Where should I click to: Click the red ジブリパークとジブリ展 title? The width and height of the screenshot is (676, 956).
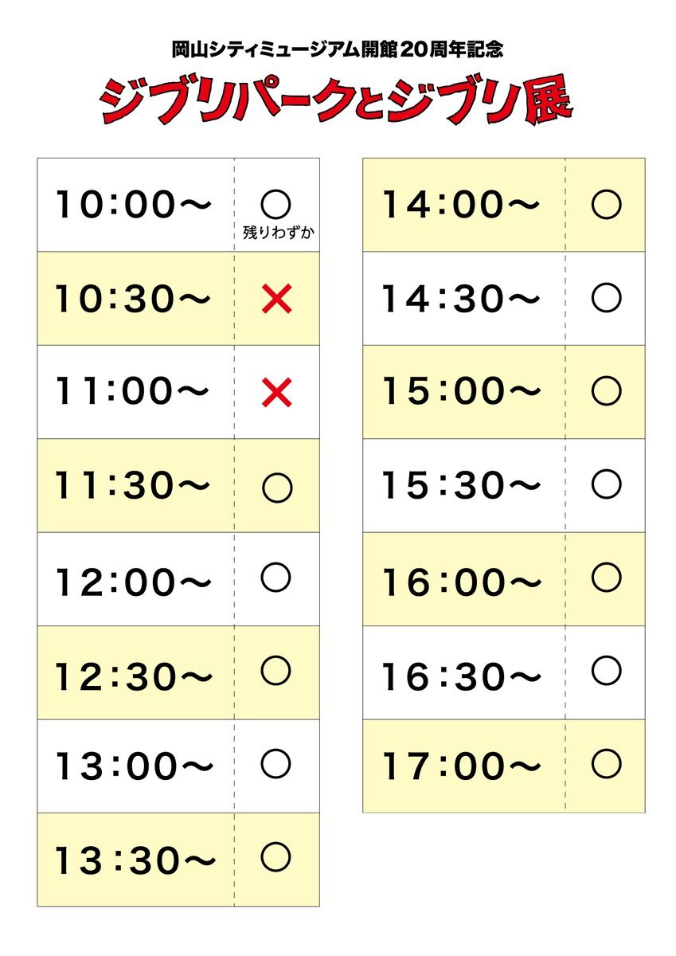coord(337,101)
